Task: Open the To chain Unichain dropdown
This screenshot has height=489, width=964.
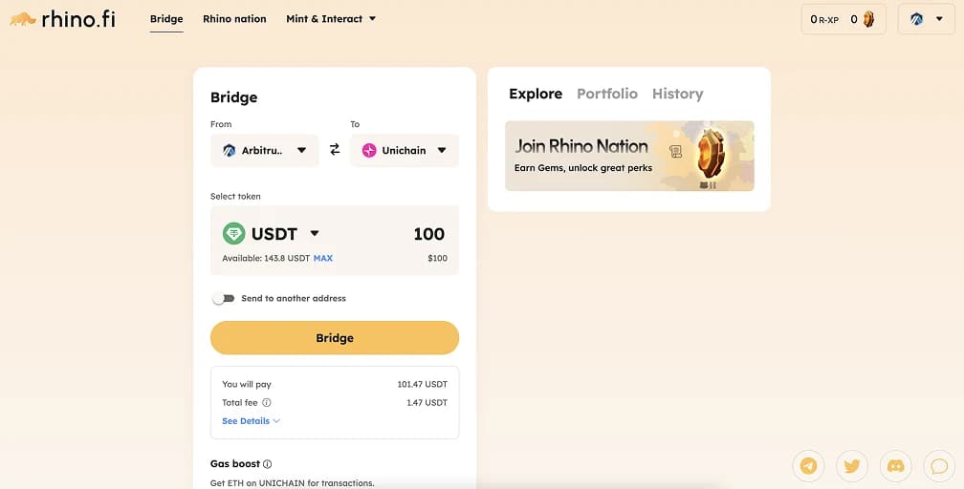Action: (405, 150)
